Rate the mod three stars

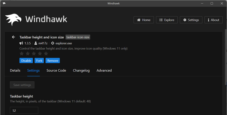point(34,54)
